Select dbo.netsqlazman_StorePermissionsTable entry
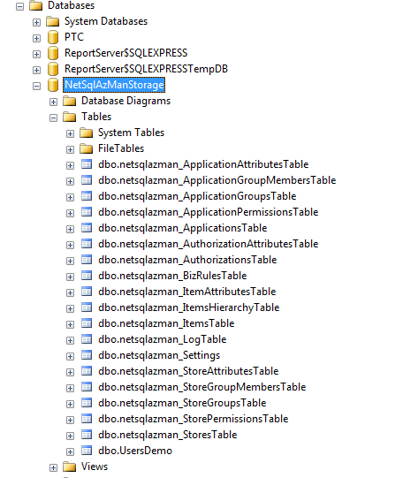418x478 pixels. 193,419
